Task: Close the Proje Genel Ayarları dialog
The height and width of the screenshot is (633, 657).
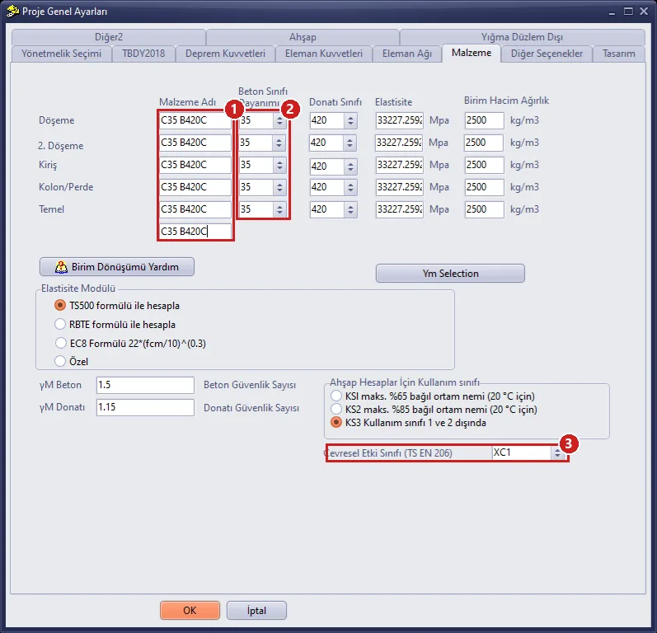Action: pos(644,12)
